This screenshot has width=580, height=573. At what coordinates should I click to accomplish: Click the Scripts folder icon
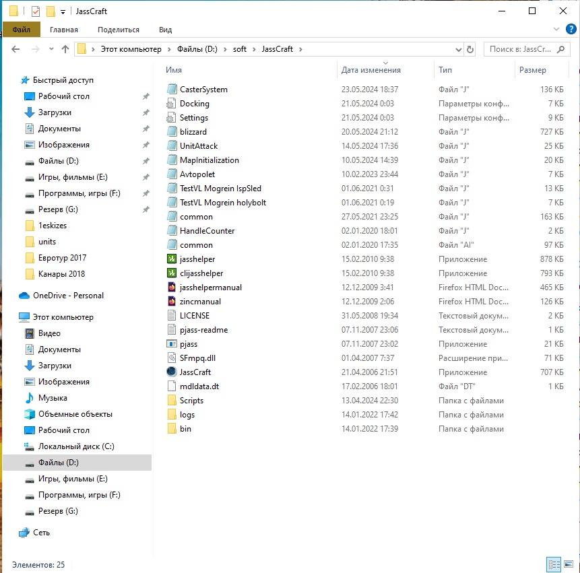click(x=171, y=401)
